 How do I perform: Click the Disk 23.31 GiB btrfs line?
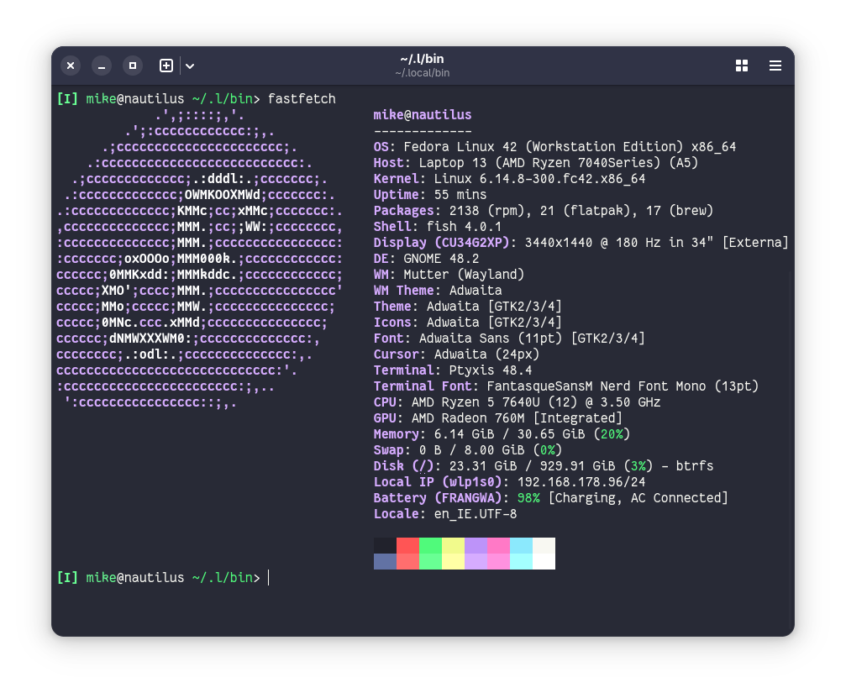pos(544,466)
